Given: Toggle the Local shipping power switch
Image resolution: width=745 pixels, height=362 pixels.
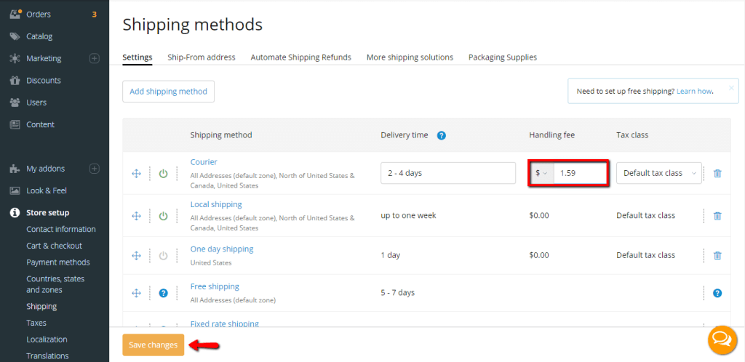Looking at the screenshot, I should [164, 216].
